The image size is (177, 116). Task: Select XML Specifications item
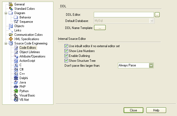coord(27,39)
